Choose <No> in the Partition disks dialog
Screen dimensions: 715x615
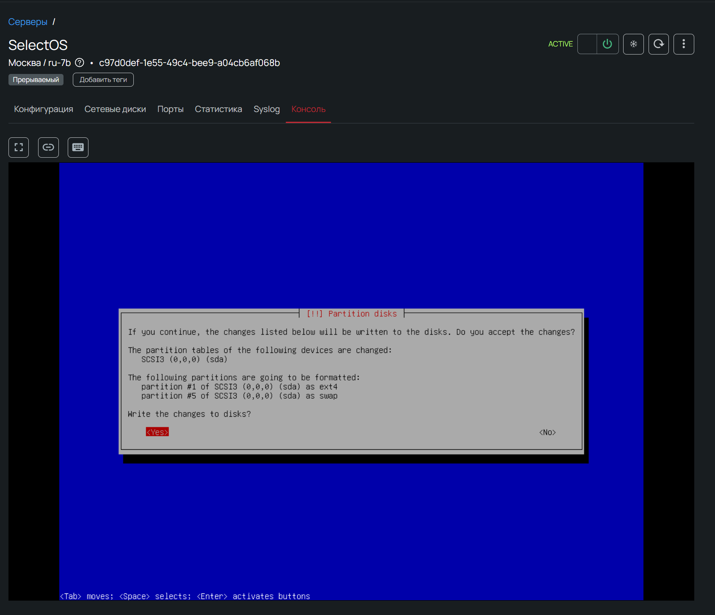pyautogui.click(x=547, y=432)
